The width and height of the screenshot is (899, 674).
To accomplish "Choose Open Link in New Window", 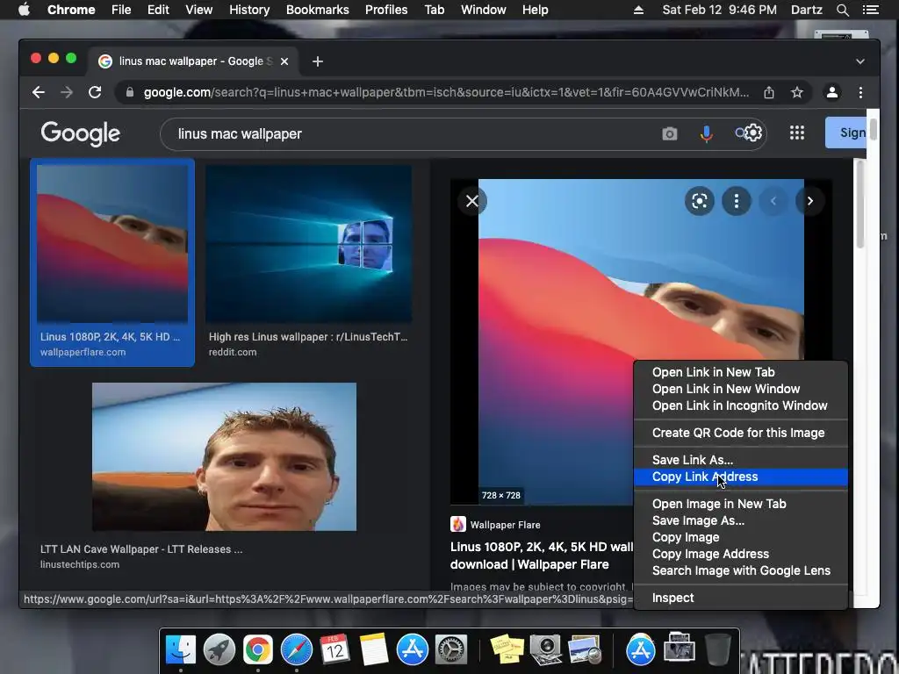I will 740,389.
